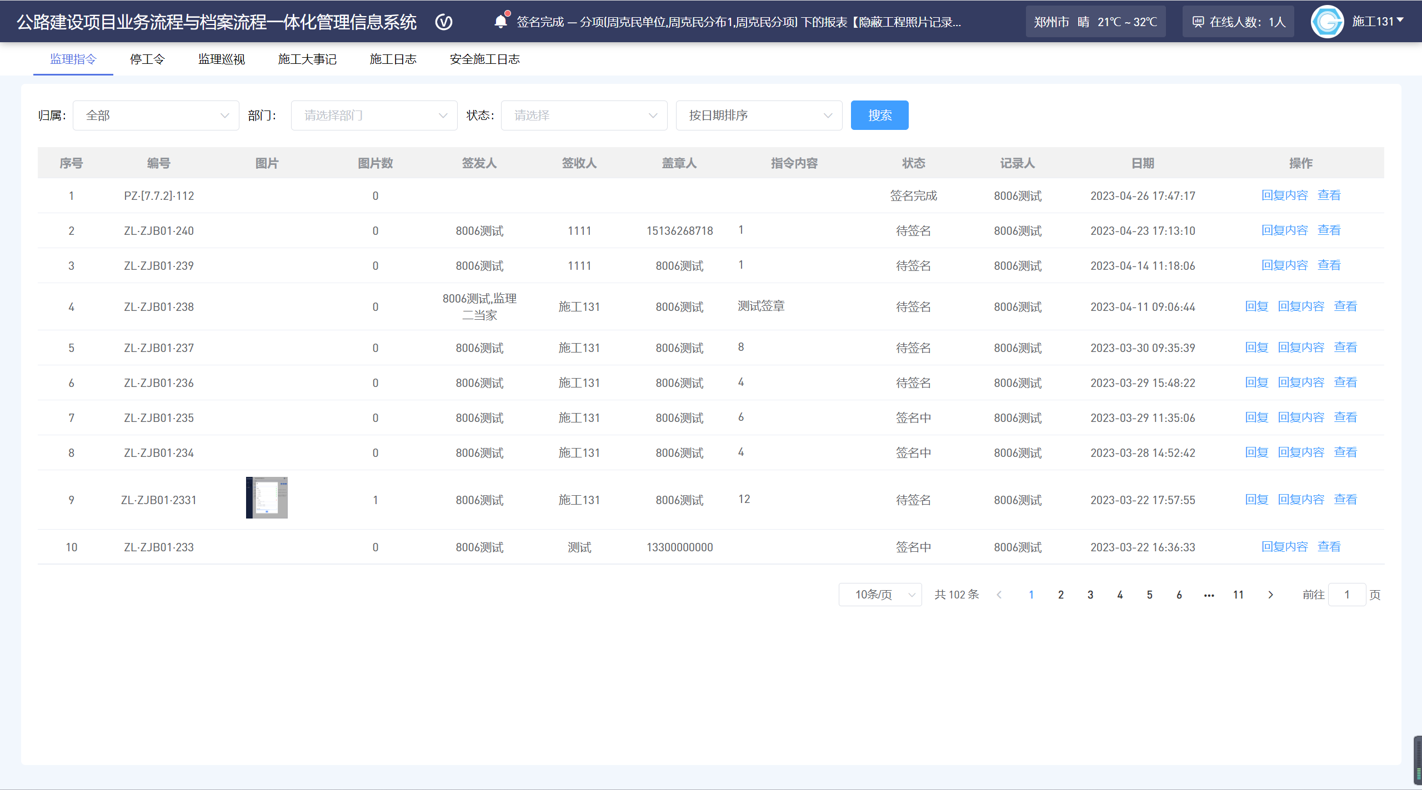Click the previous page arrow

[999, 595]
